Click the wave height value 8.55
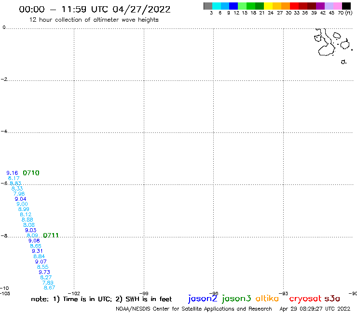This screenshot has height=313, width=357. (42, 267)
